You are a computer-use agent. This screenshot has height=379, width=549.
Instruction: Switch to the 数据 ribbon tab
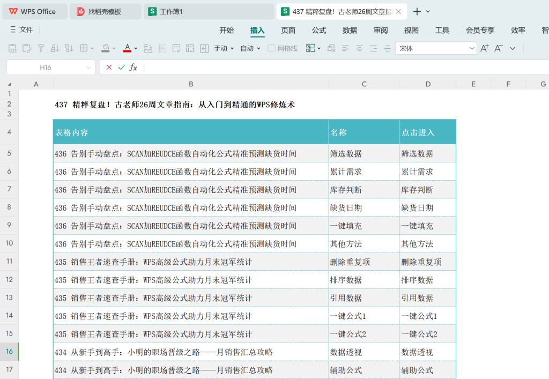point(350,31)
